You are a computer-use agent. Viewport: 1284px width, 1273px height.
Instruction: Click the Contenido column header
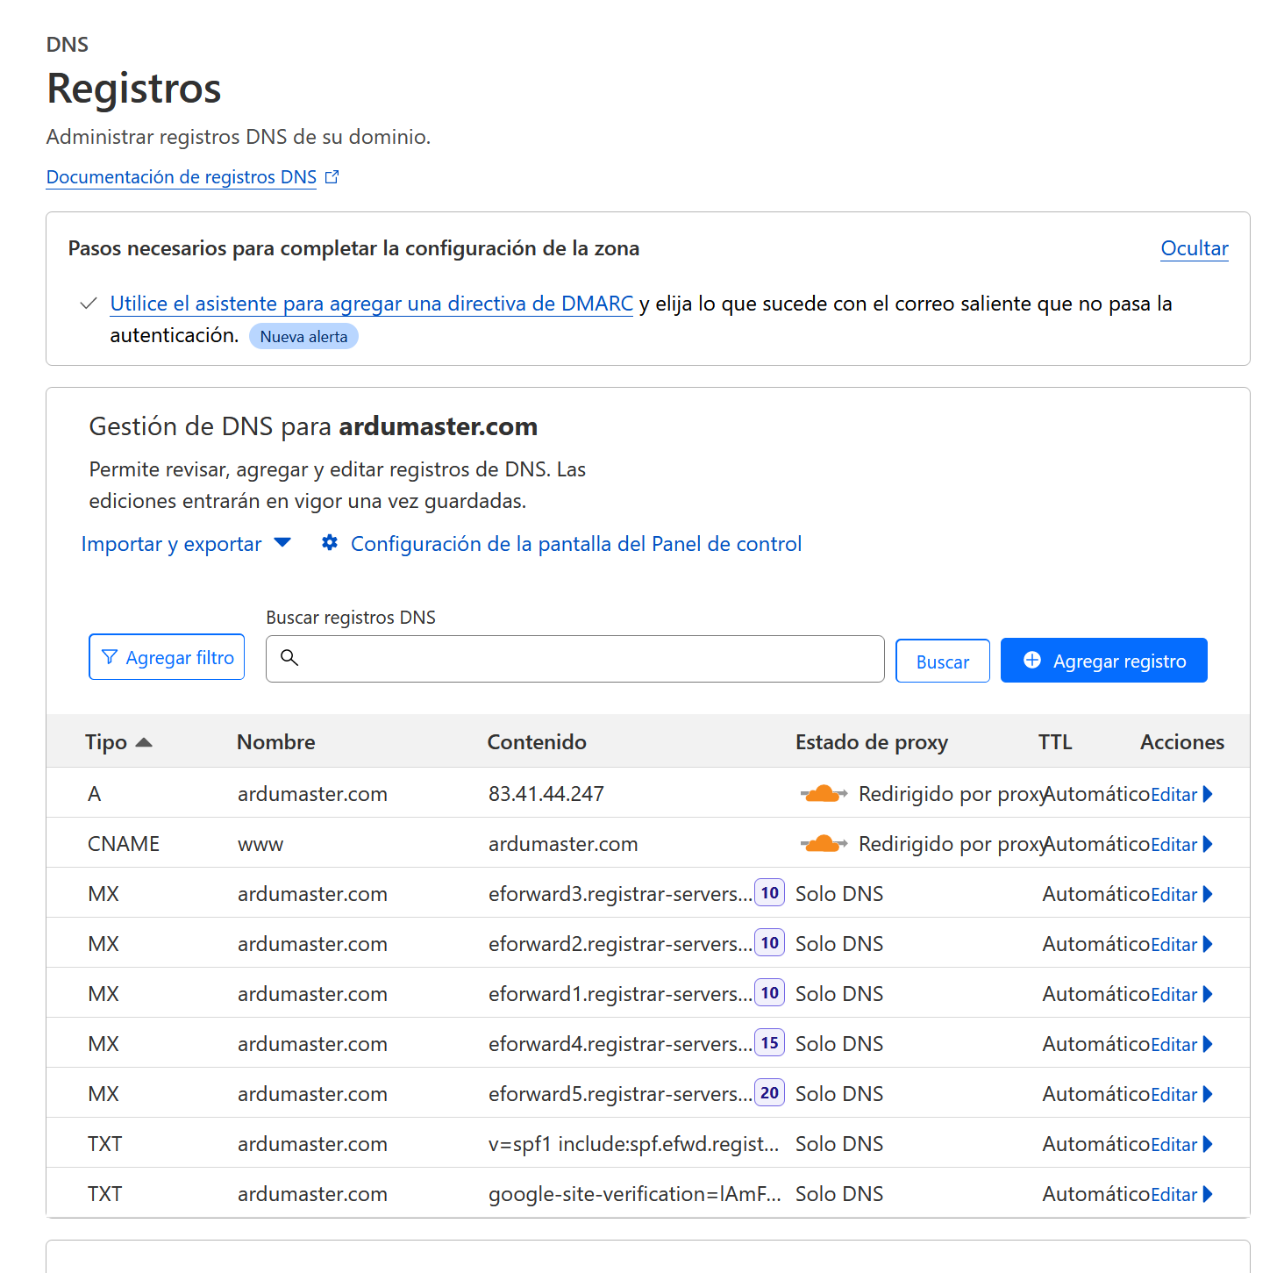pos(537,742)
